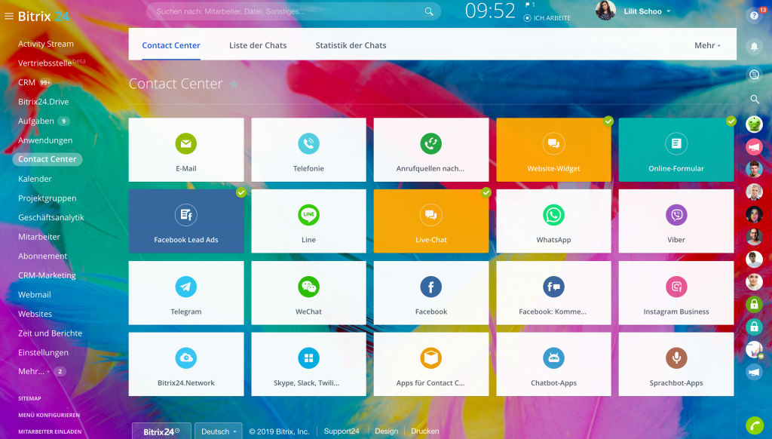The height and width of the screenshot is (439, 772).
Task: Open the green phone dialer icon
Action: pos(754,425)
